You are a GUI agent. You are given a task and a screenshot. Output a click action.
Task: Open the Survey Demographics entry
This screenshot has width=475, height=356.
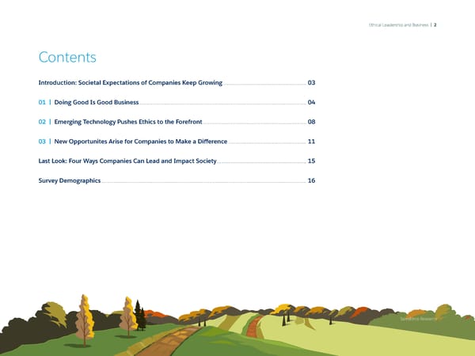[x=70, y=181]
